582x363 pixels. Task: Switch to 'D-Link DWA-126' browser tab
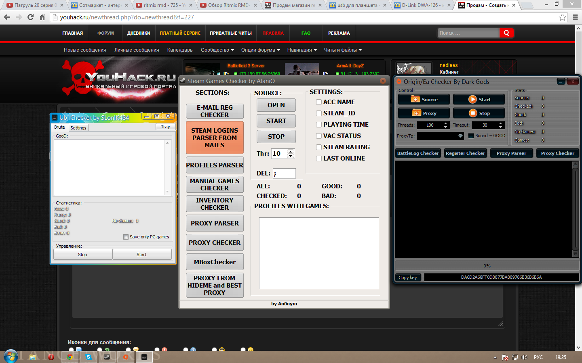(422, 5)
